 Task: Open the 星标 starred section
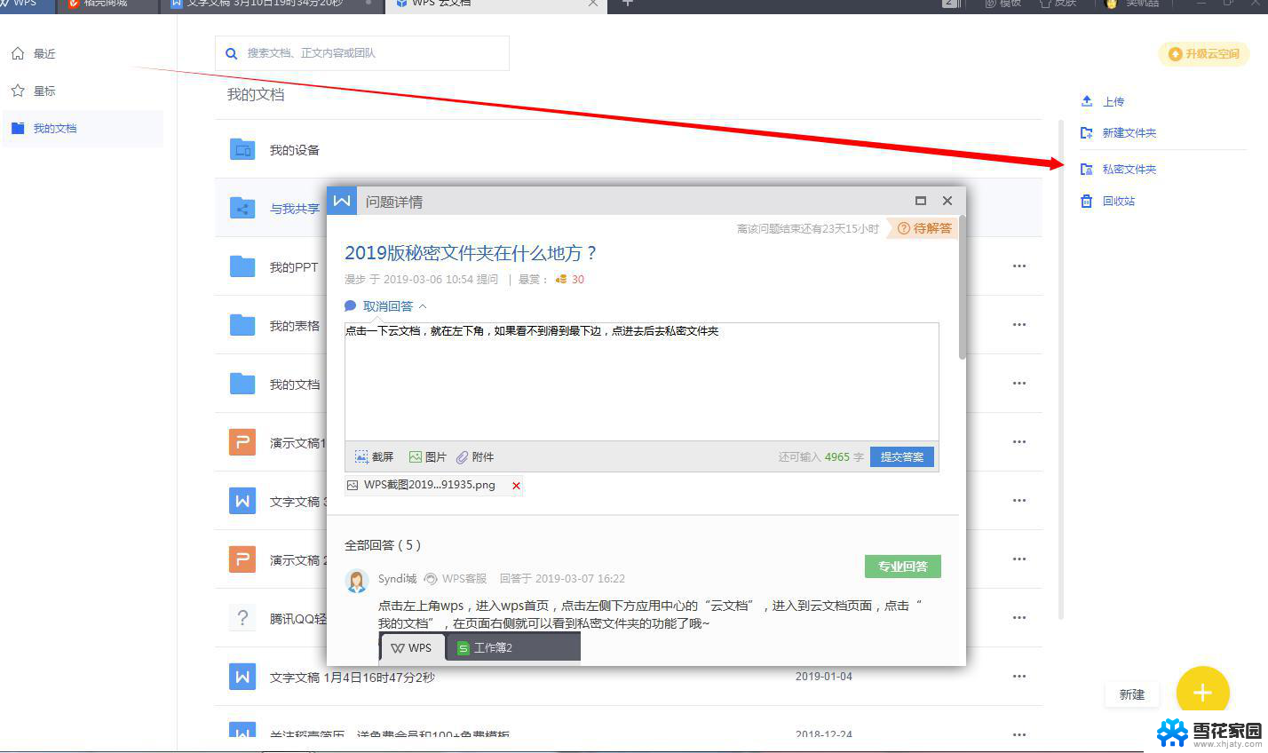(x=34, y=91)
